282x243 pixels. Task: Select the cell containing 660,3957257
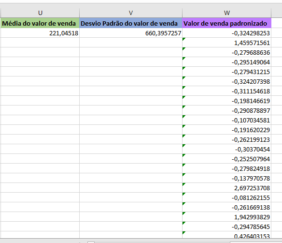pos(131,33)
